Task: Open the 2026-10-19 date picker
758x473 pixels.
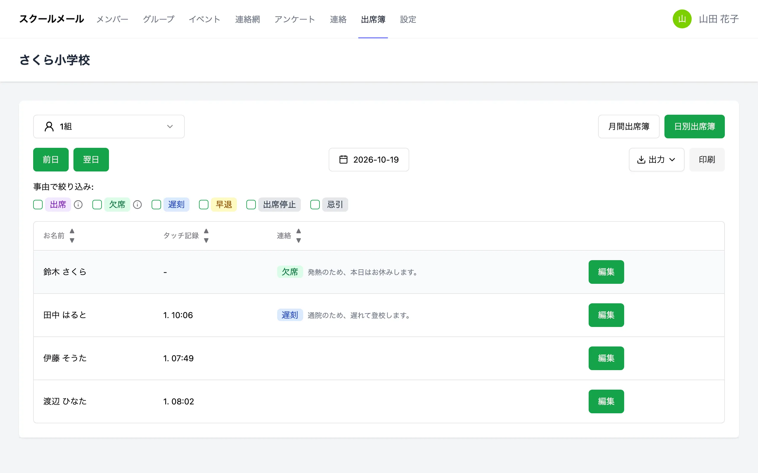Action: click(369, 160)
